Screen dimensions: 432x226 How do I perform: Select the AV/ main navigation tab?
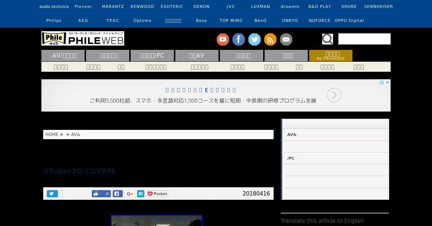click(63, 56)
